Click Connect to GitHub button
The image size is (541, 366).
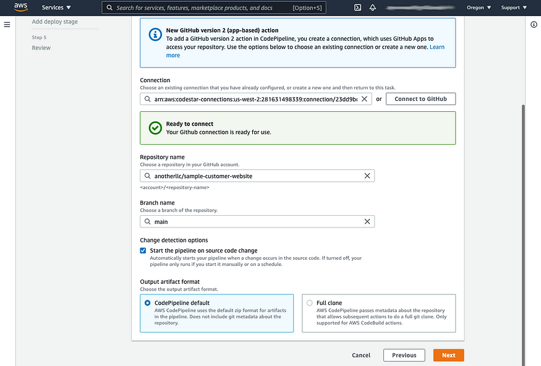[420, 99]
